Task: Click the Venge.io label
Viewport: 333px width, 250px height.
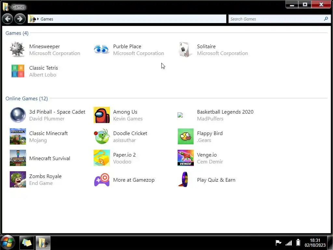Action: click(x=207, y=155)
